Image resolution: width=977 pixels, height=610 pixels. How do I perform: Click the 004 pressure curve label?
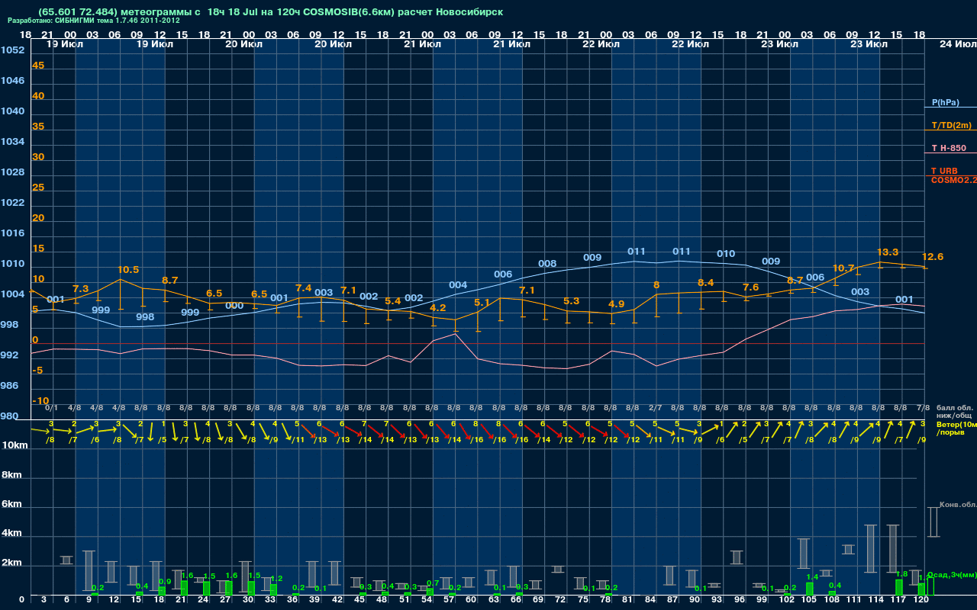[x=458, y=285]
